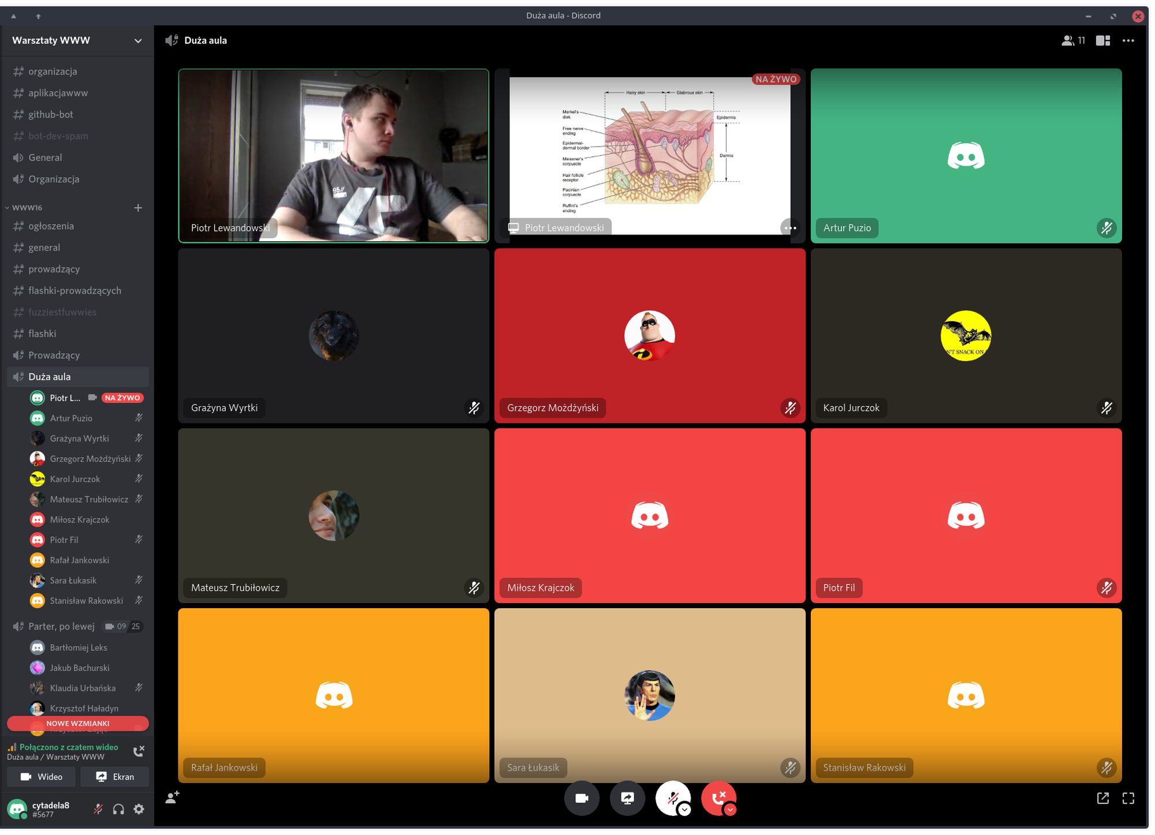This screenshot has height=835, width=1155.
Task: Focus Piotr Lewandowski's webcam tile
Action: click(x=333, y=156)
